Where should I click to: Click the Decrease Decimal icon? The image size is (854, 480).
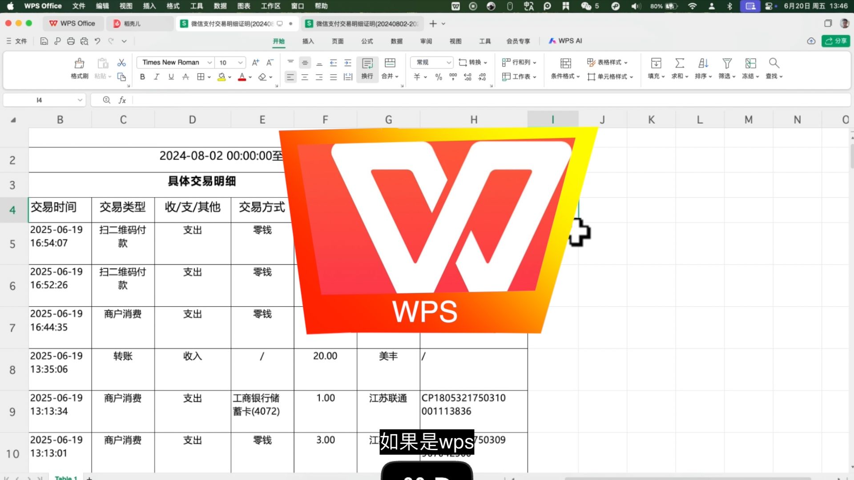click(x=482, y=77)
